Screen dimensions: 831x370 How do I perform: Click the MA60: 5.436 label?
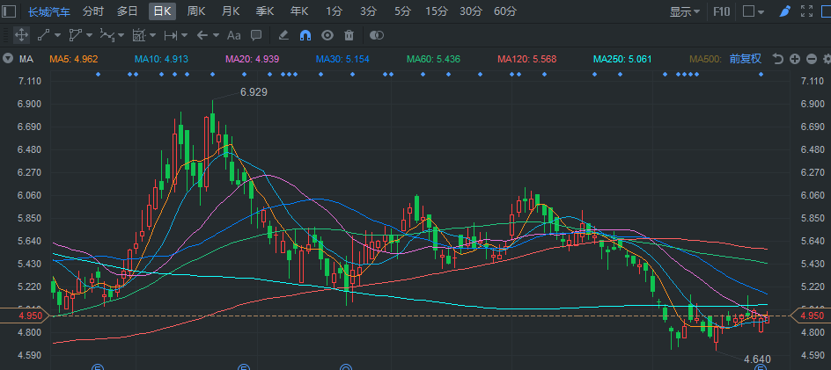coord(433,59)
